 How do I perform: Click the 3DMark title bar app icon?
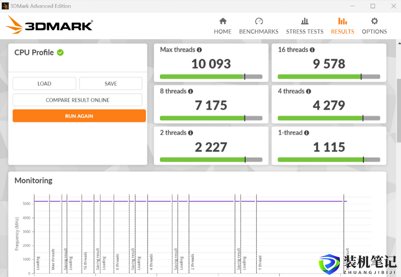coord(5,6)
